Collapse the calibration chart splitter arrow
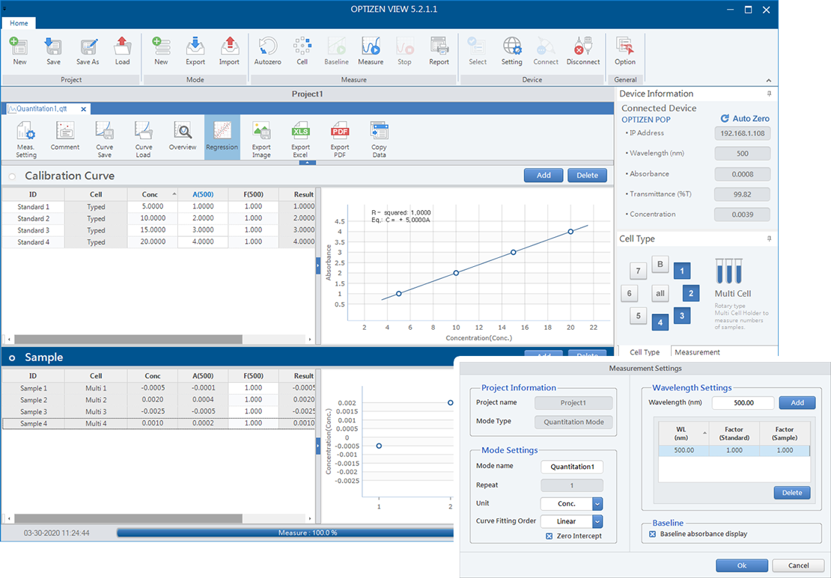The height and width of the screenshot is (578, 831). [318, 265]
